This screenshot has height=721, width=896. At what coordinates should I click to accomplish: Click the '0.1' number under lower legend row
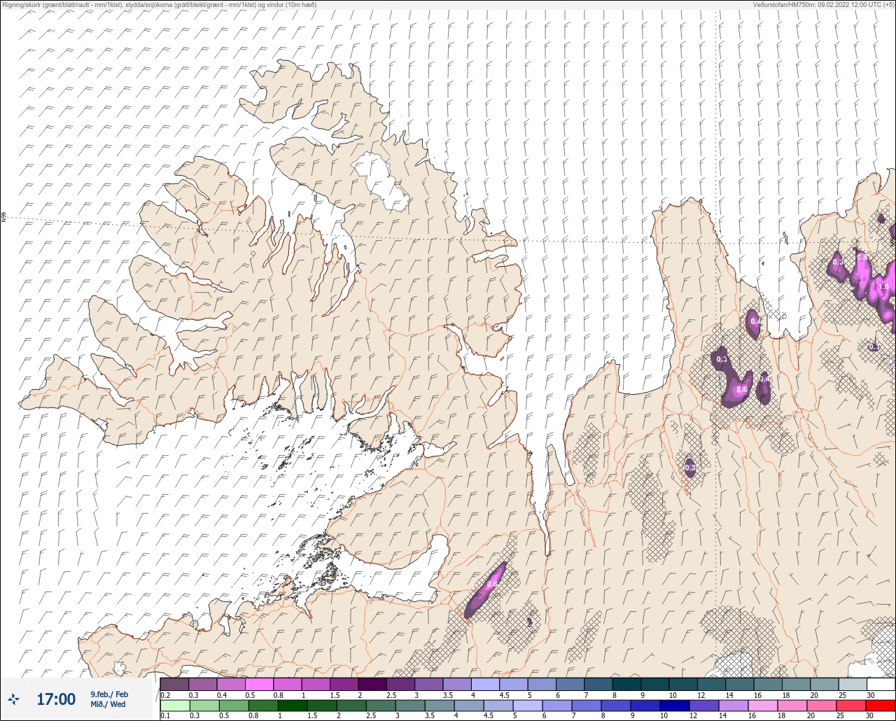click(165, 715)
